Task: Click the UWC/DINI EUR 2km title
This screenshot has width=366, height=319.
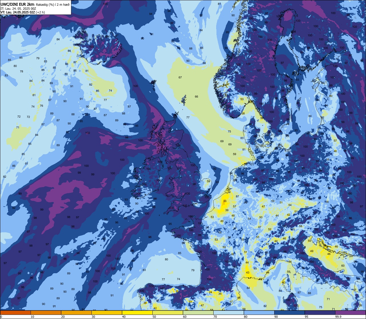Action: coord(17,4)
